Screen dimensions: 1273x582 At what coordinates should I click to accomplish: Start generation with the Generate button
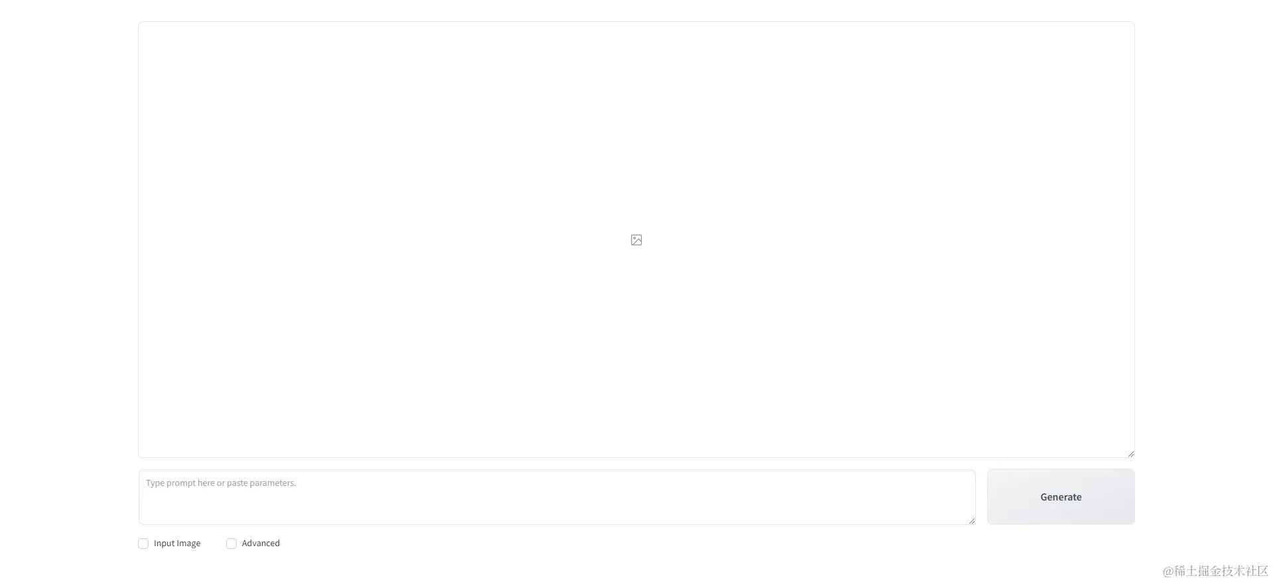coord(1061,497)
